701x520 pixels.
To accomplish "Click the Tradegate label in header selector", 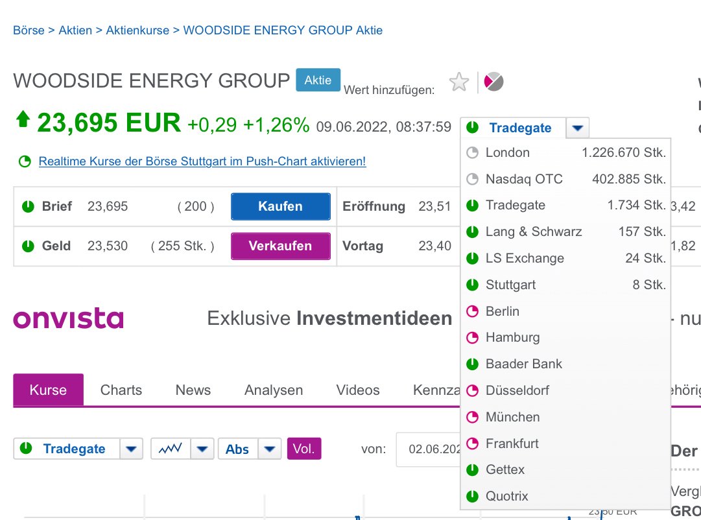I will pyautogui.click(x=520, y=128).
